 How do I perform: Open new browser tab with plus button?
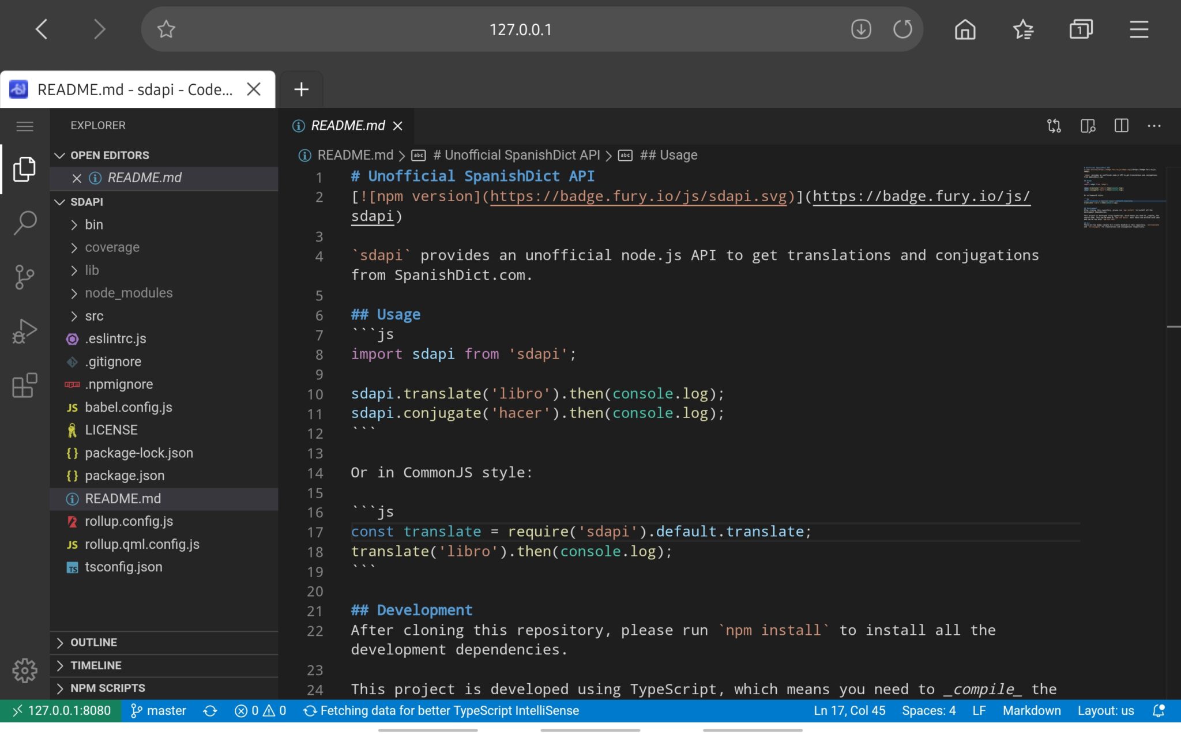pyautogui.click(x=301, y=89)
